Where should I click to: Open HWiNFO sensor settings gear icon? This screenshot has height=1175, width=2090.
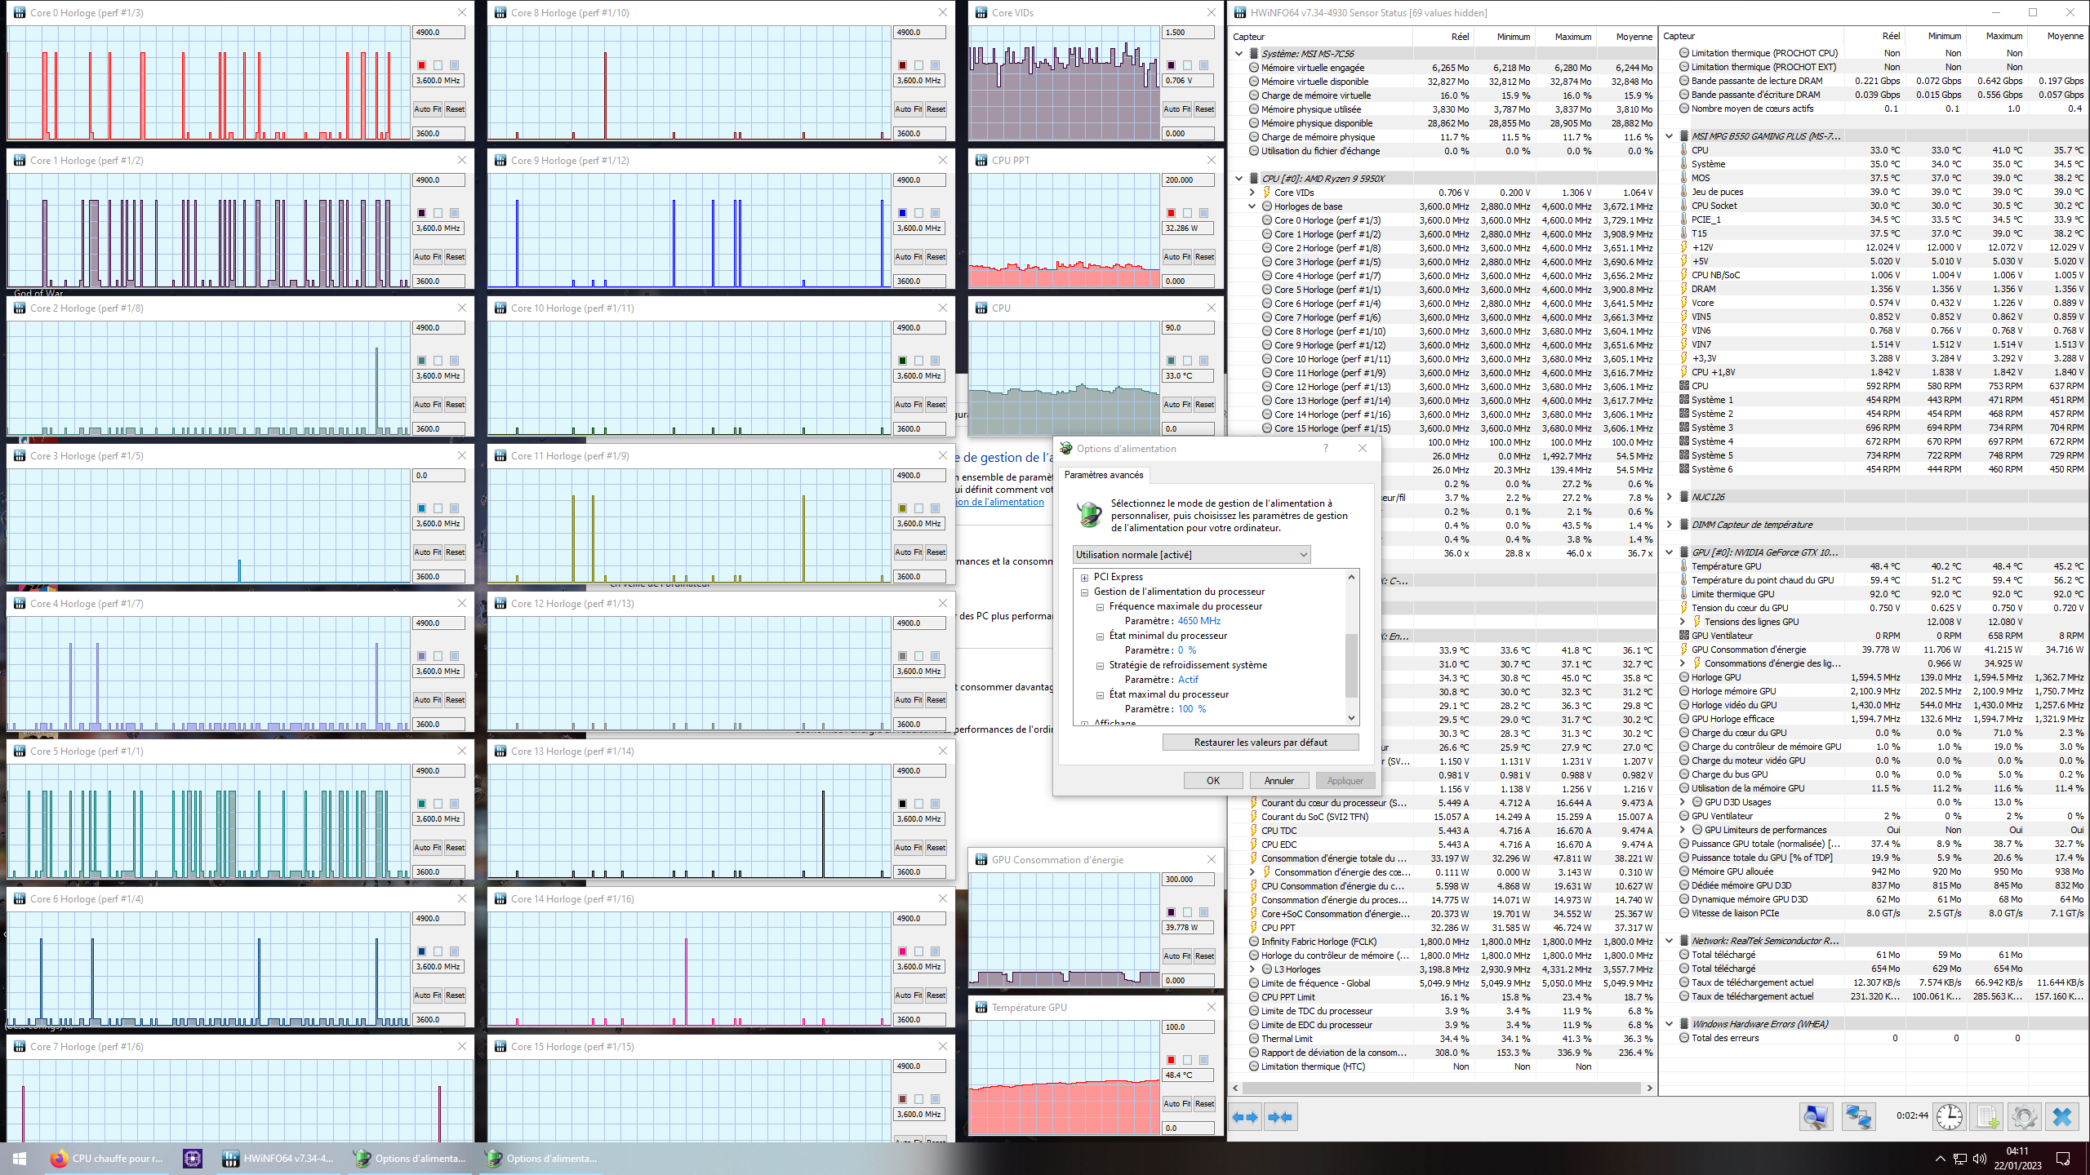point(2025,1117)
